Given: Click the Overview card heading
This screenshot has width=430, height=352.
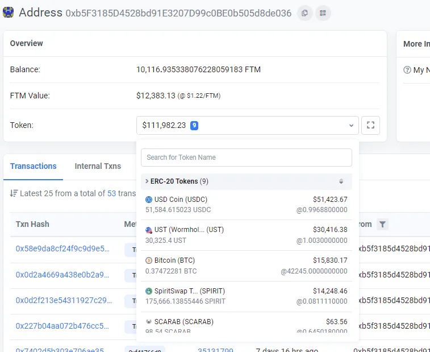Looking at the screenshot, I should pyautogui.click(x=26, y=43).
